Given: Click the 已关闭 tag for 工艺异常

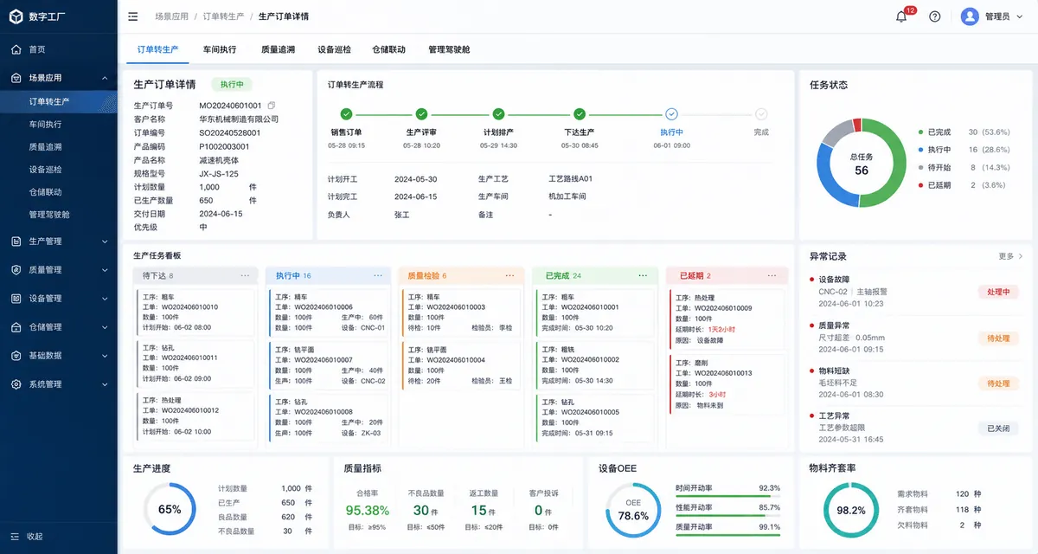Looking at the screenshot, I should [x=998, y=428].
